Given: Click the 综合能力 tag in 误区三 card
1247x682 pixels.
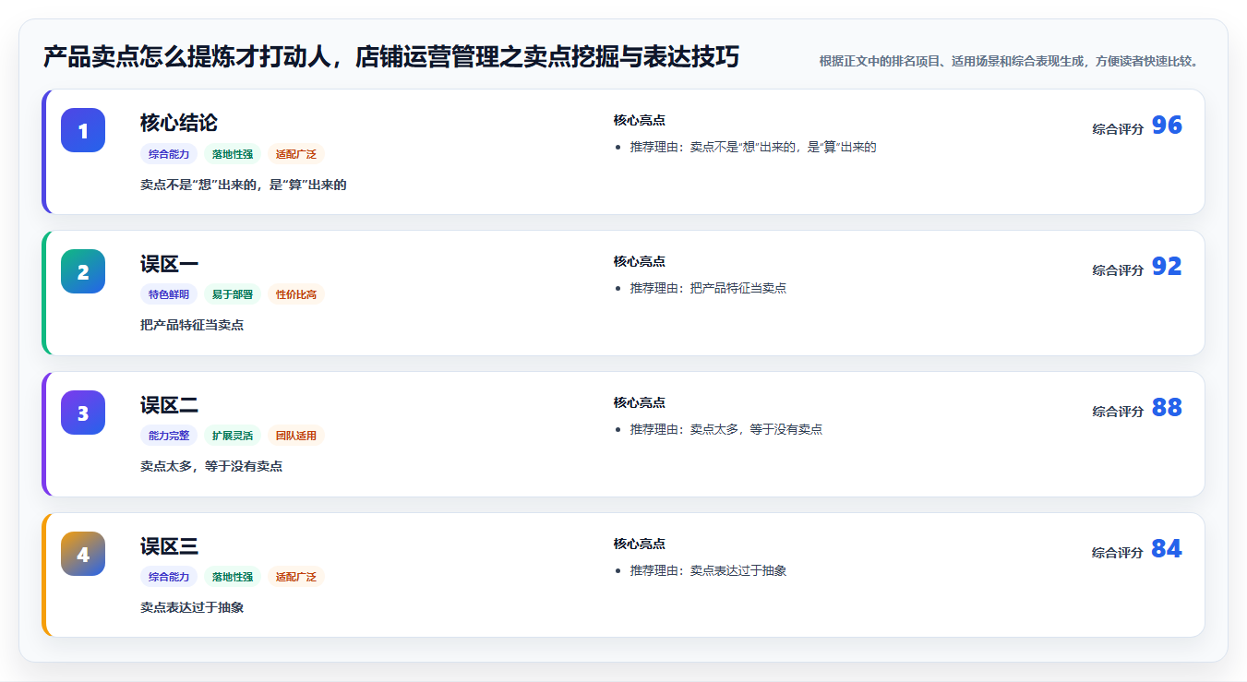Looking at the screenshot, I should (x=169, y=577).
